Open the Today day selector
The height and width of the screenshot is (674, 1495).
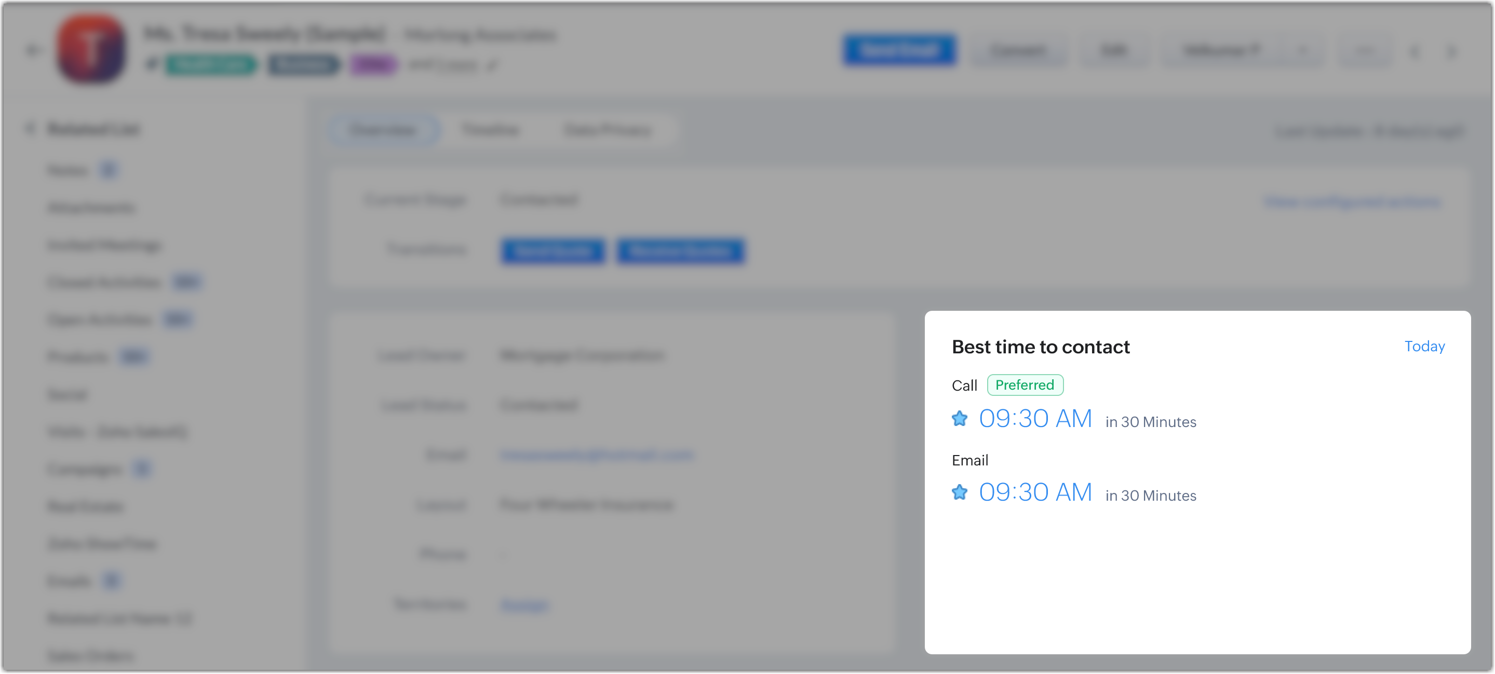(x=1424, y=346)
